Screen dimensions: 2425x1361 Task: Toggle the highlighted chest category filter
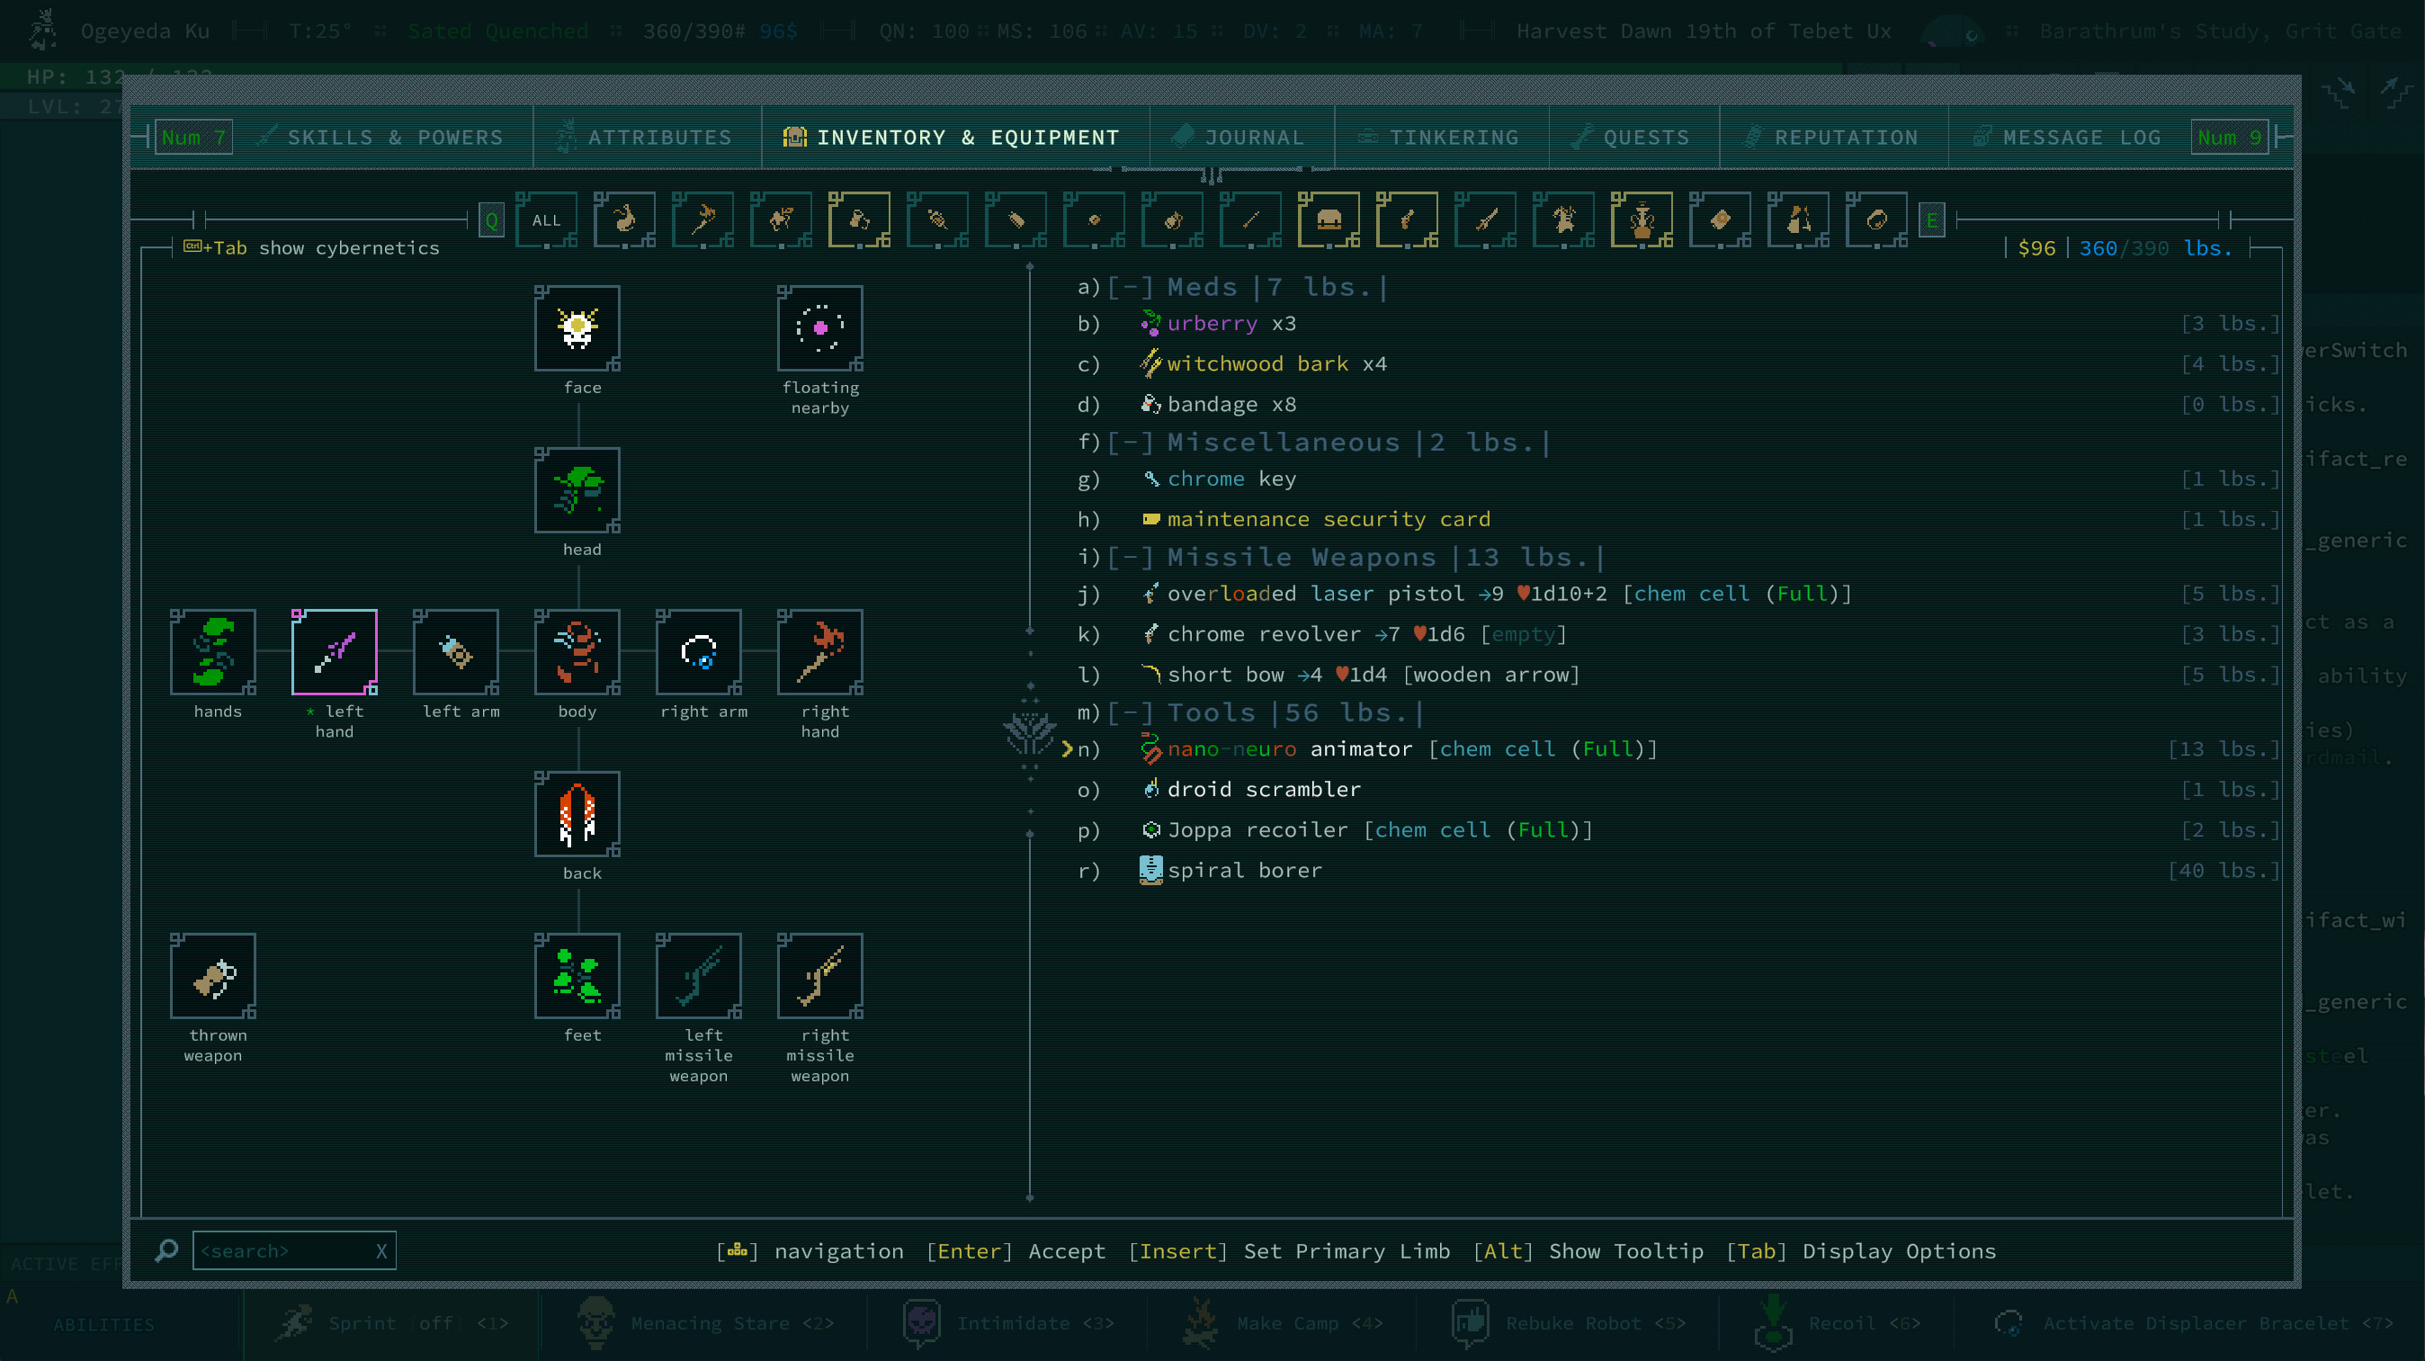click(x=1329, y=219)
